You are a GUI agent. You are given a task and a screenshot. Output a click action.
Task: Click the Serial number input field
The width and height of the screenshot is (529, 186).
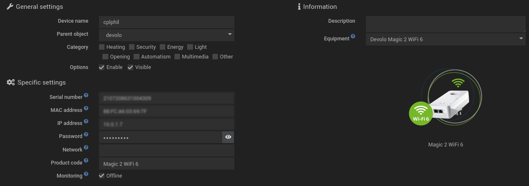(167, 98)
